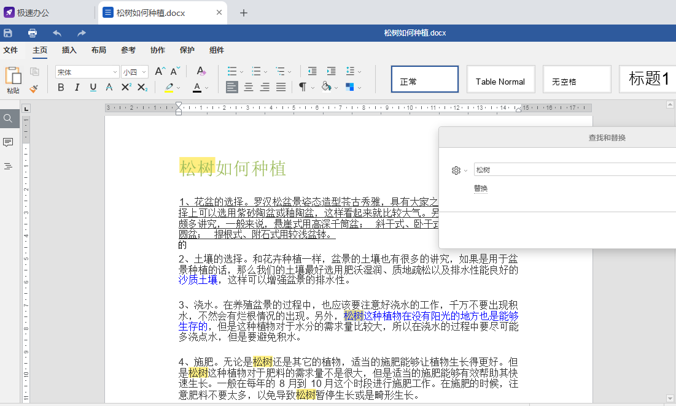Click the Clear Formatting eraser icon
Image resolution: width=676 pixels, height=406 pixels.
(x=201, y=72)
